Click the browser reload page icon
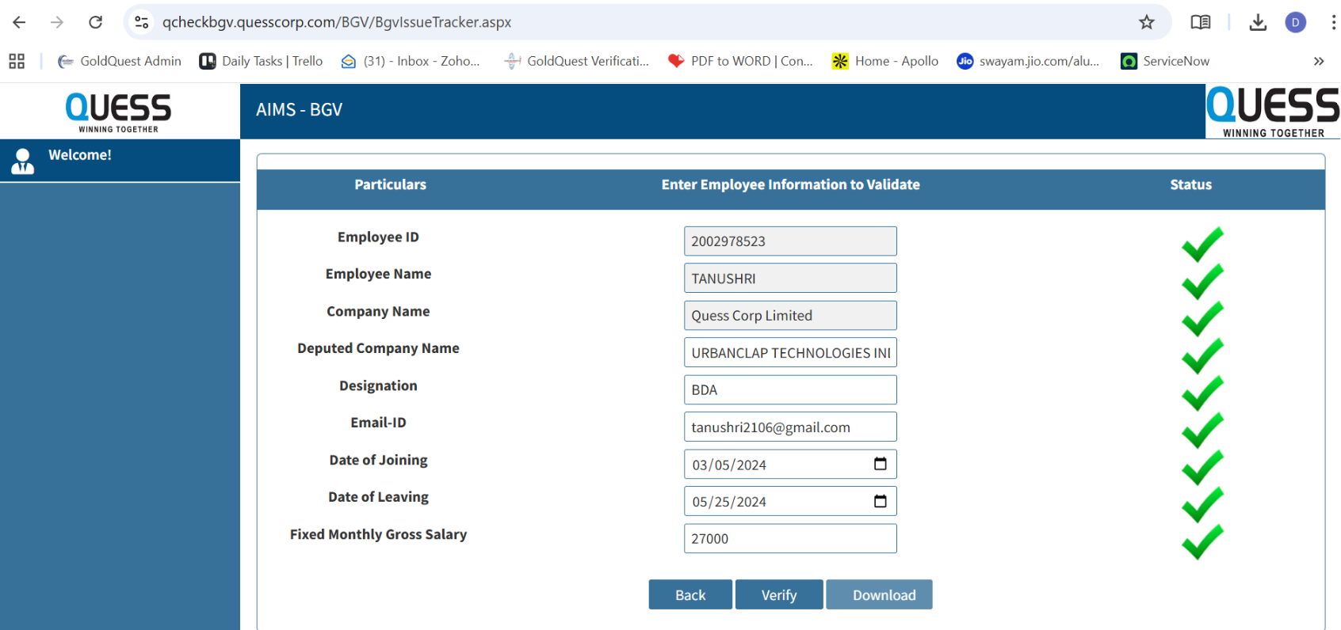1341x630 pixels. point(95,22)
